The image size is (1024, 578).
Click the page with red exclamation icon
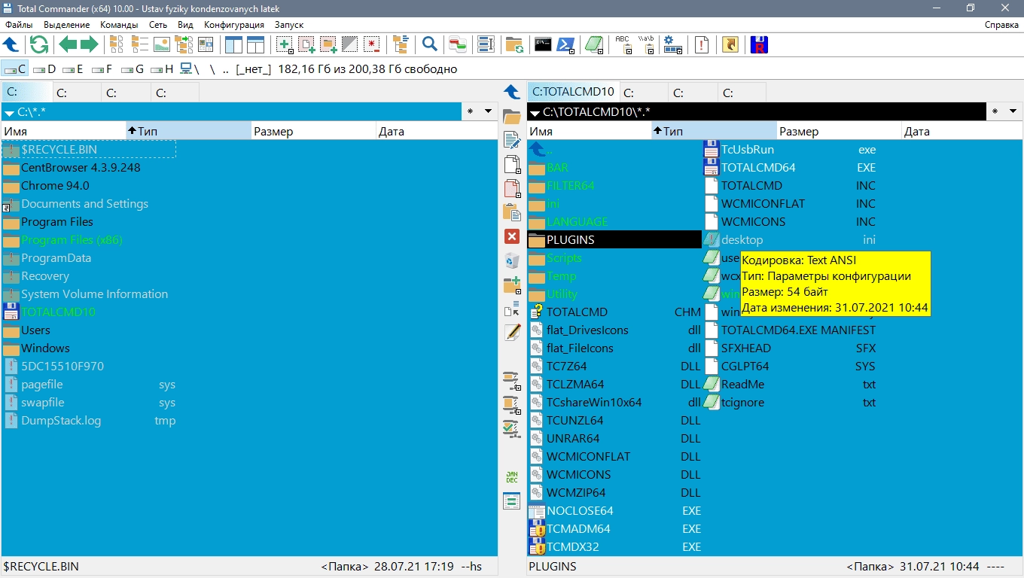702,44
